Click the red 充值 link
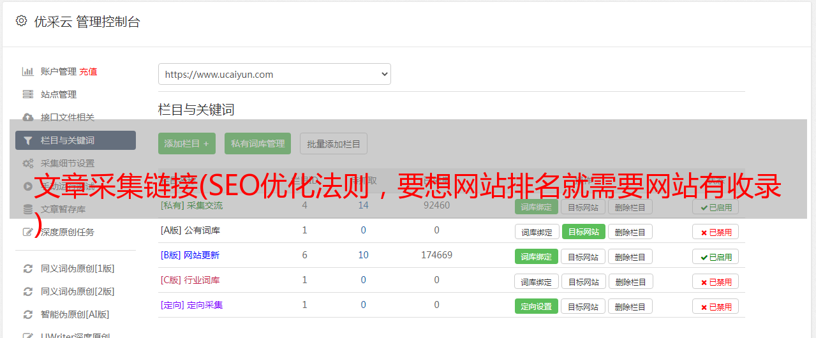The image size is (816, 338). pyautogui.click(x=89, y=71)
